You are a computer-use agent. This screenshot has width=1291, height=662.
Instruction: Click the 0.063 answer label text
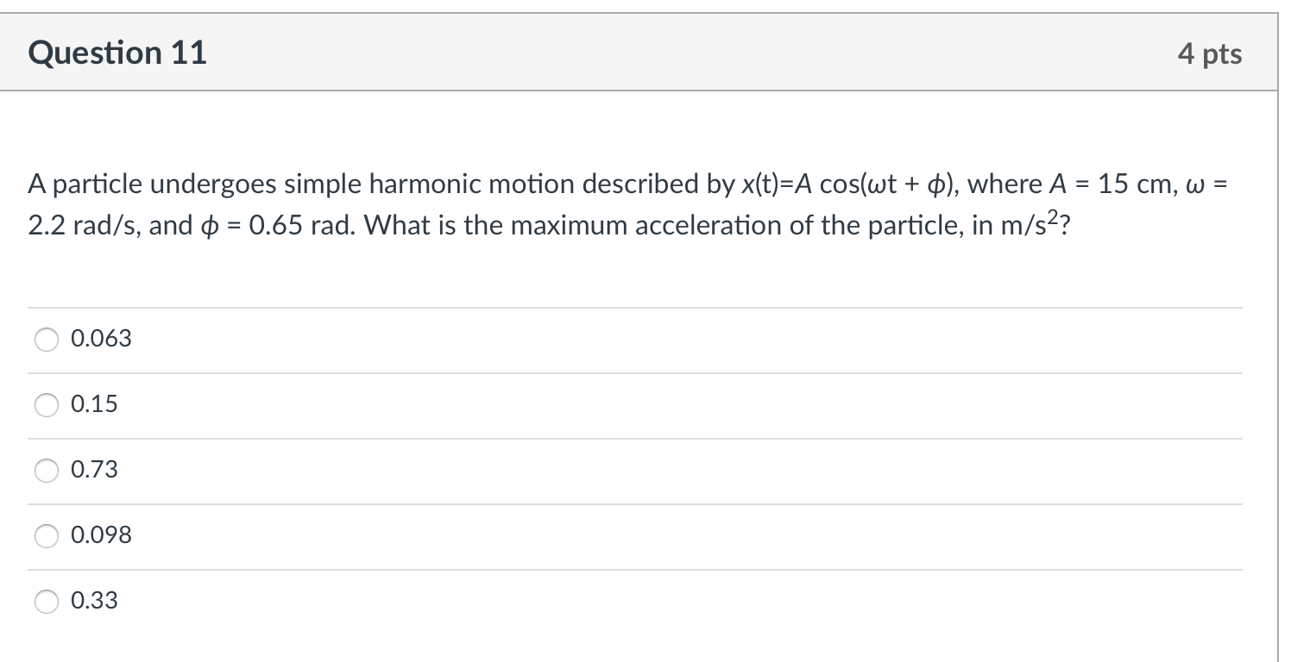pos(102,339)
